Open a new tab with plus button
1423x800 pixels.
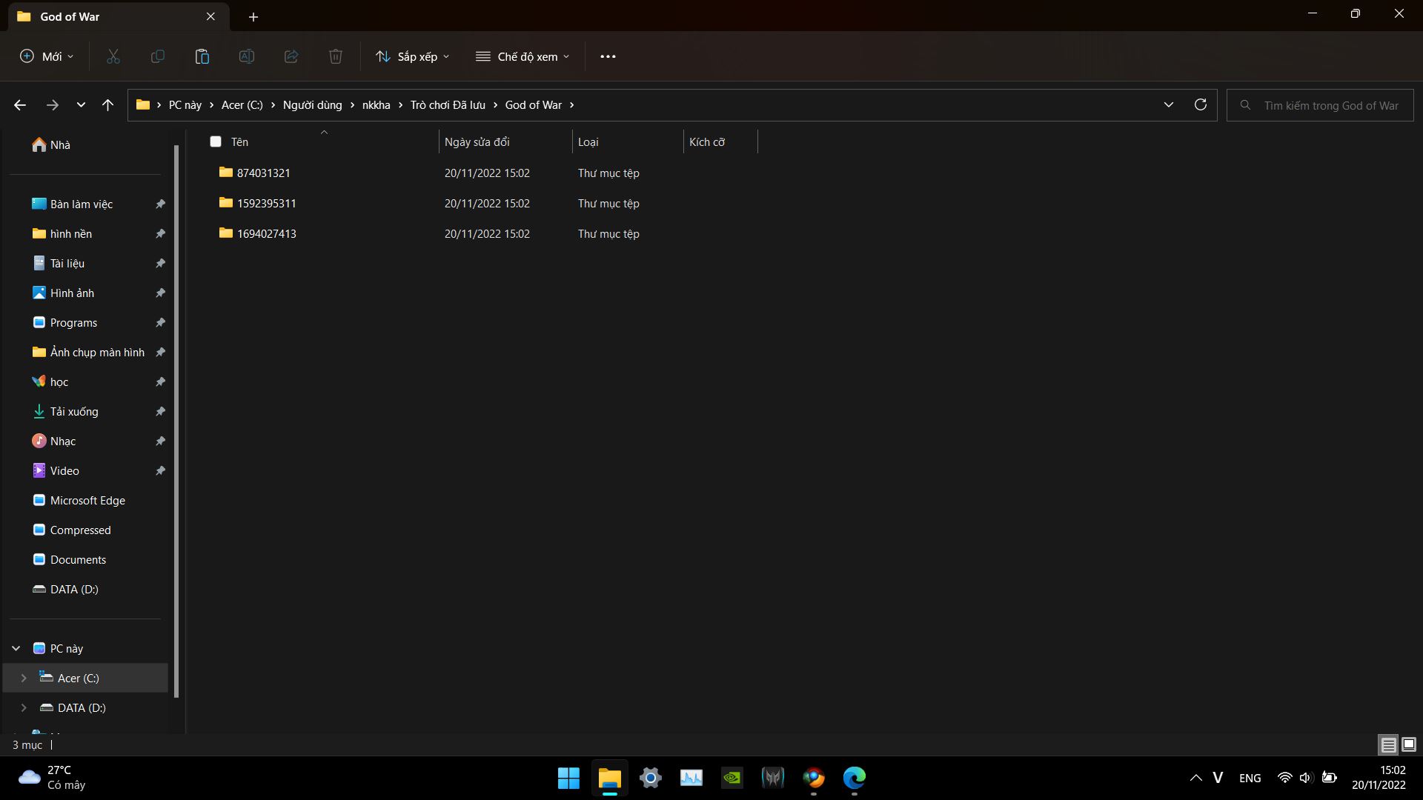coord(253,16)
